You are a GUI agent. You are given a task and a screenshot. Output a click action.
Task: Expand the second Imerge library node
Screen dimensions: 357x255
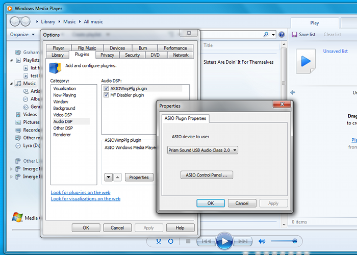pos(11,176)
